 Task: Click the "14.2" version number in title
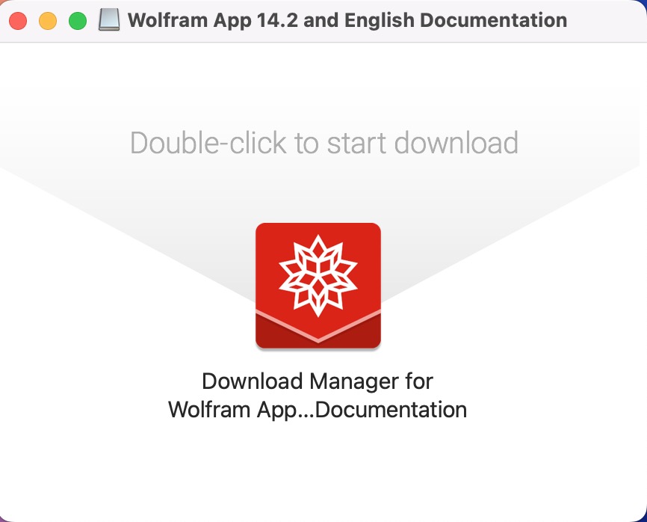[276, 20]
